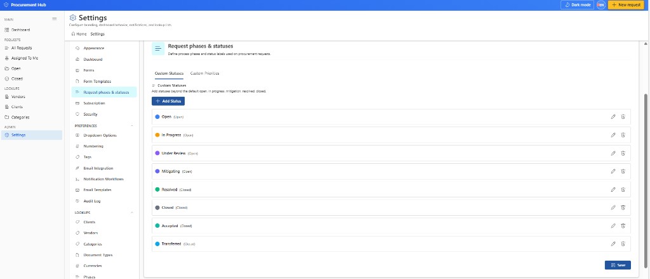Open Appearance settings
The width and height of the screenshot is (650, 279).
point(104,48)
